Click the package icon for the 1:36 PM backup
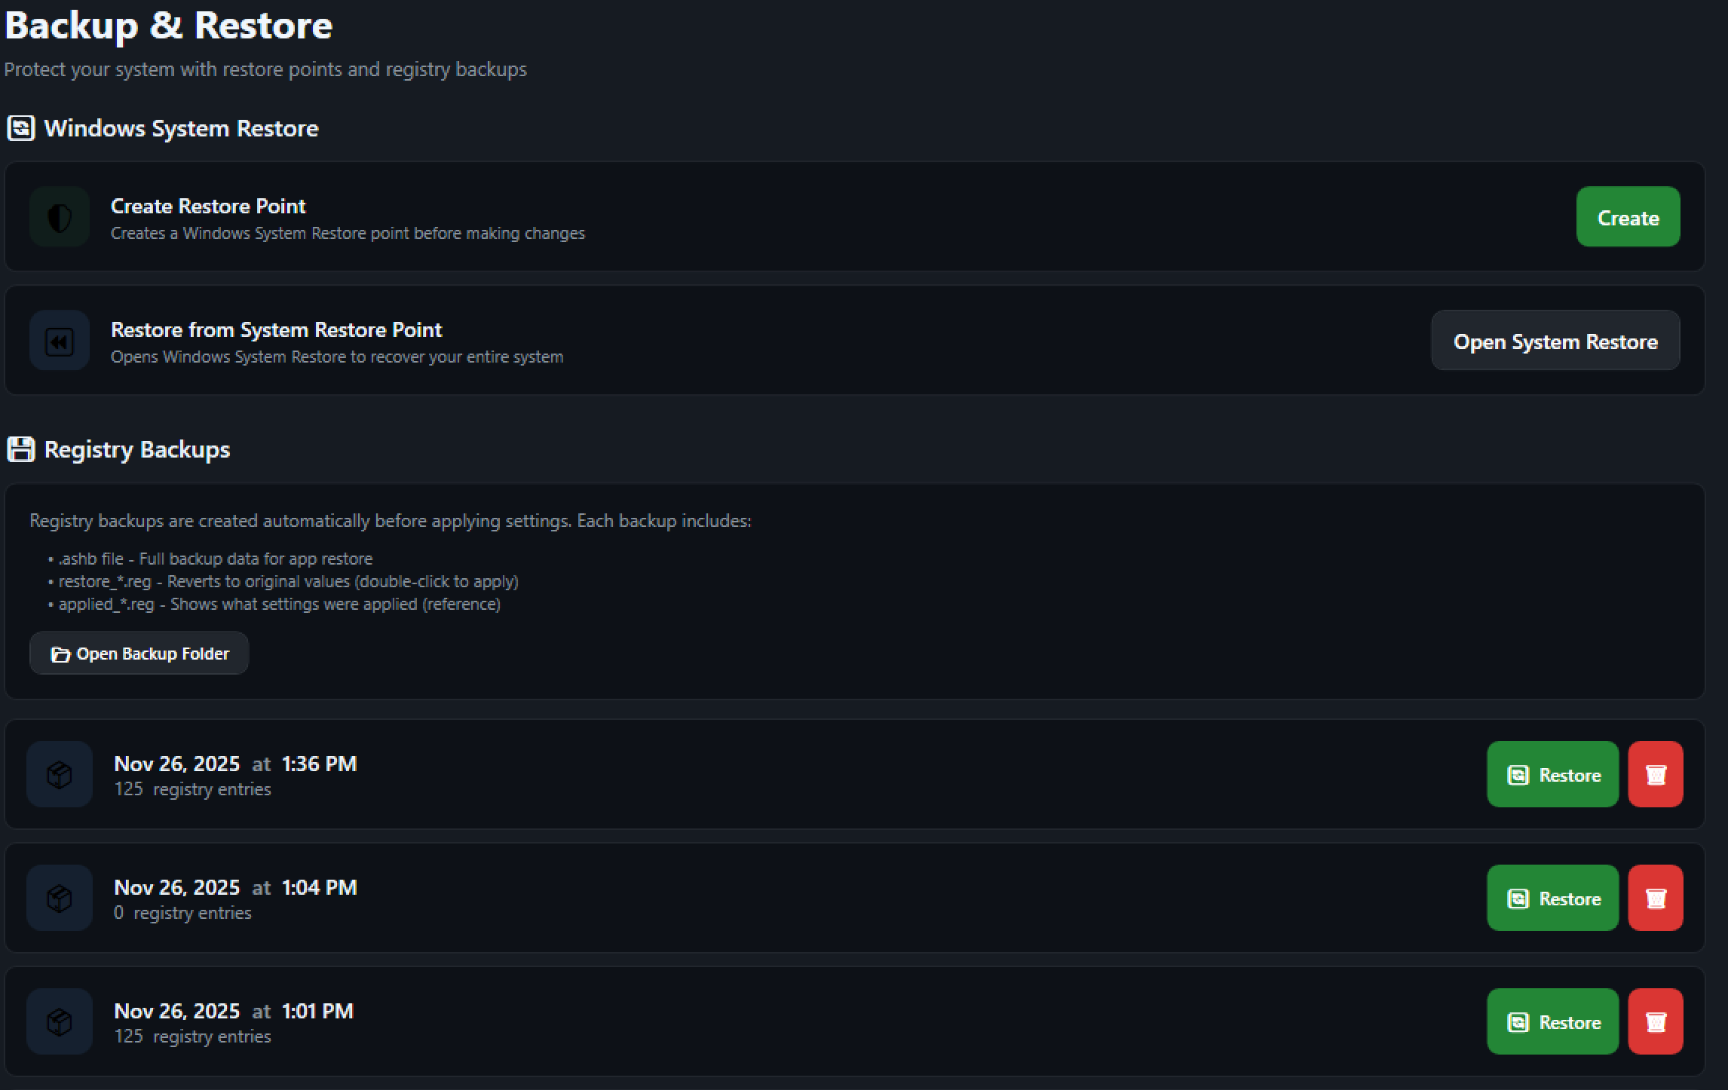The height and width of the screenshot is (1090, 1728). 60,774
